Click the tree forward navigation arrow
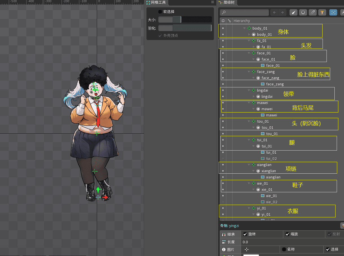 (282, 12)
